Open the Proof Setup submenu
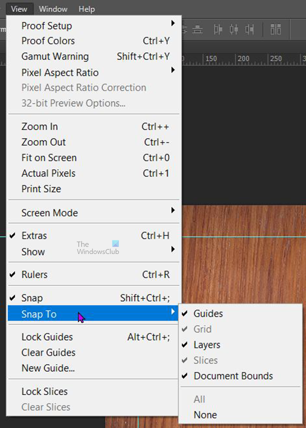Viewport: 306px width, 428px height. click(46, 26)
